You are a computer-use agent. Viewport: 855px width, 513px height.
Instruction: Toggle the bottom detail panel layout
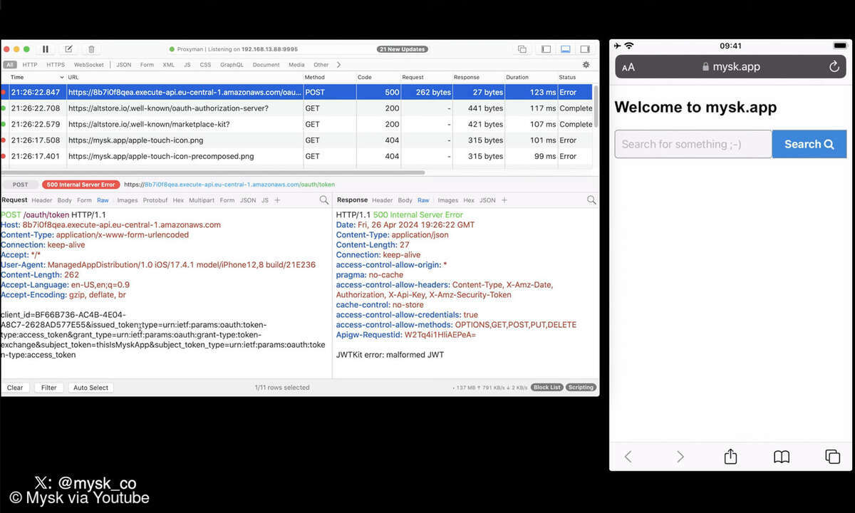[x=566, y=49]
